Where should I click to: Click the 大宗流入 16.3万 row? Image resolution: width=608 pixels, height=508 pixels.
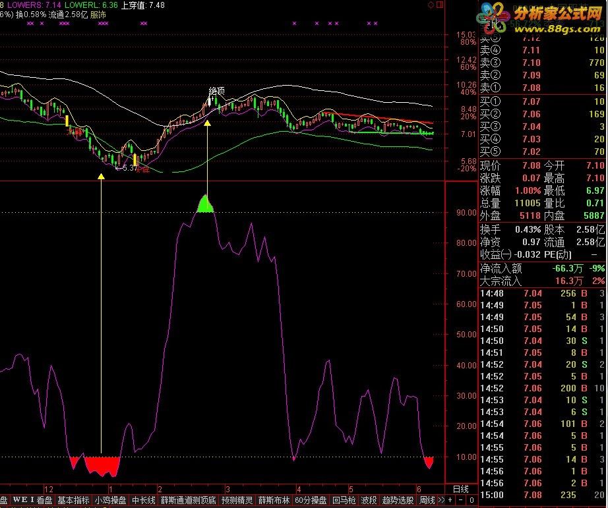click(542, 281)
